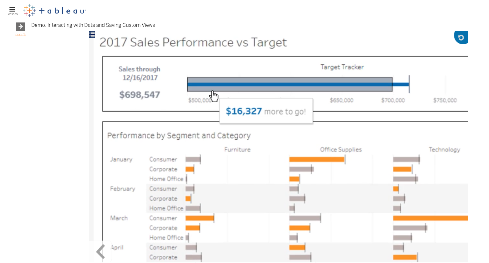This screenshot has height=263, width=489.
Task: Select the Office Supplies column header
Action: (x=341, y=149)
